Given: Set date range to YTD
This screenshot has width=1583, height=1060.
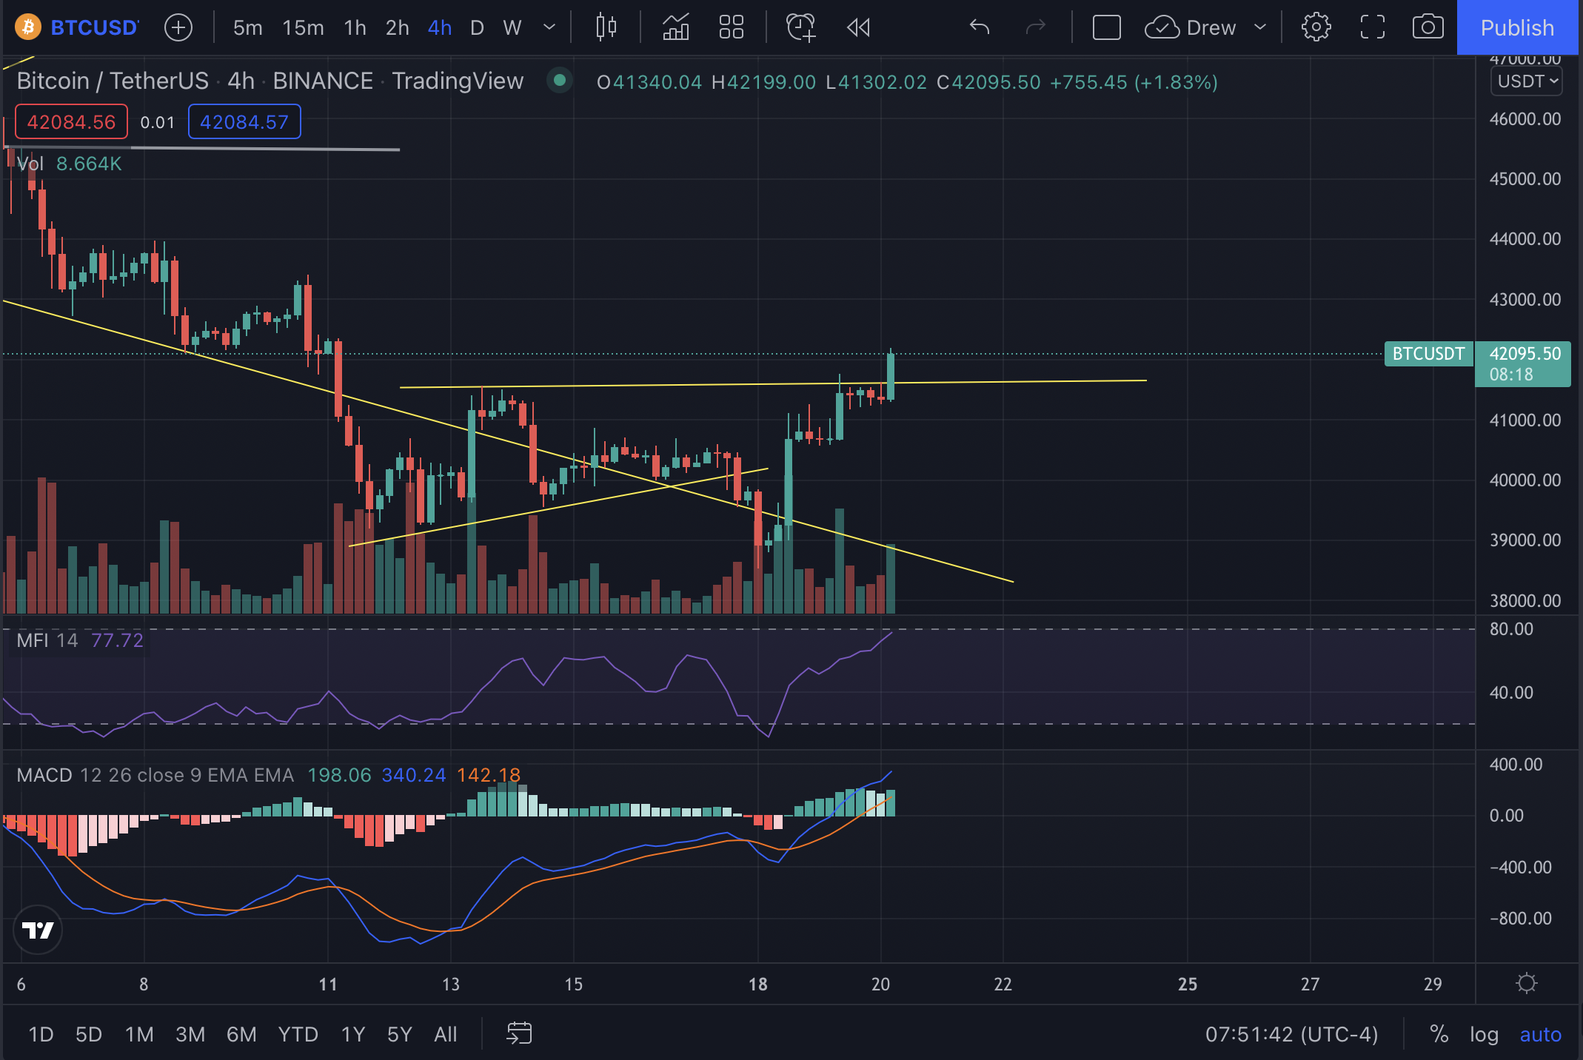Looking at the screenshot, I should pos(298,1034).
